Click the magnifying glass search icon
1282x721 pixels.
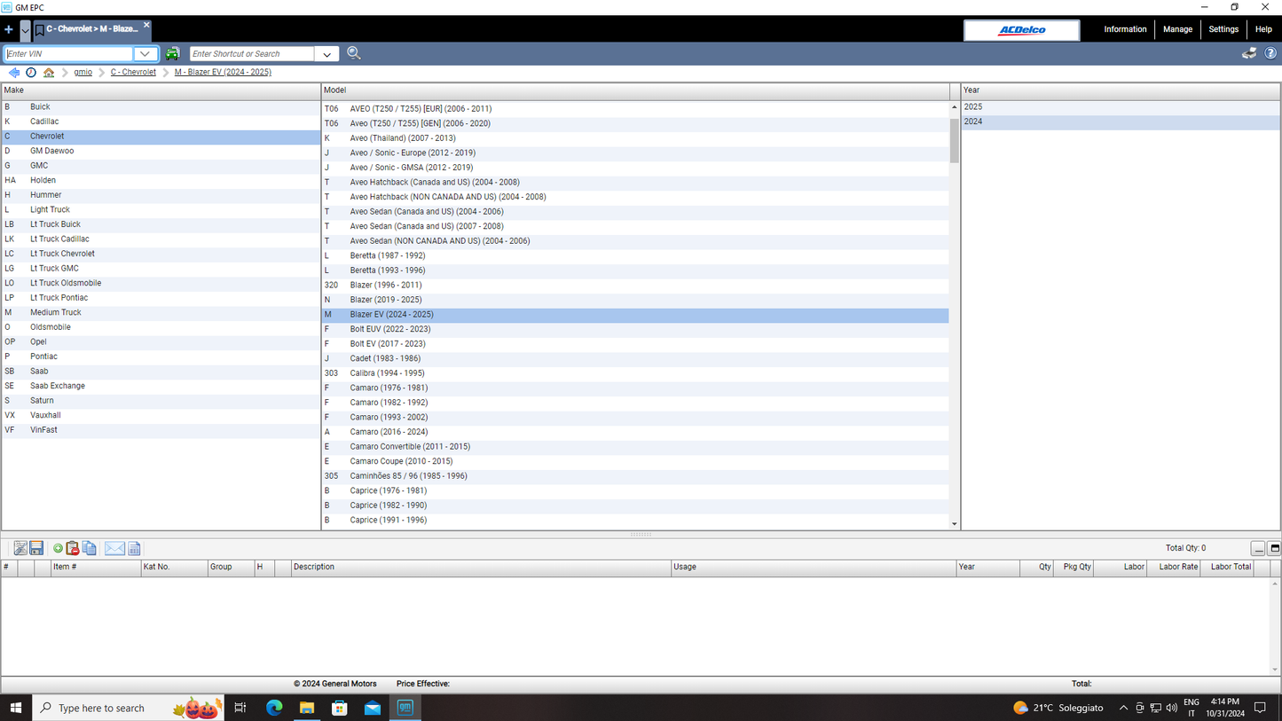[x=354, y=53]
